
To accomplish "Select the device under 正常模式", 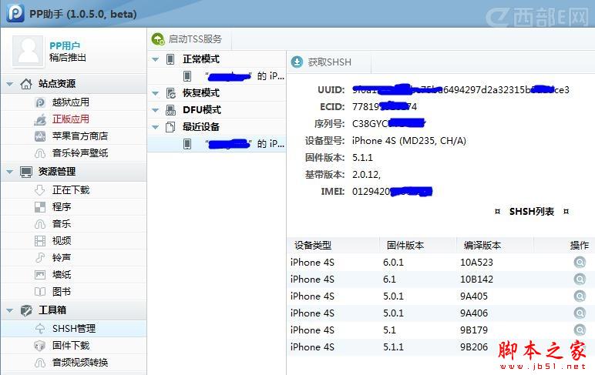I will [217, 76].
